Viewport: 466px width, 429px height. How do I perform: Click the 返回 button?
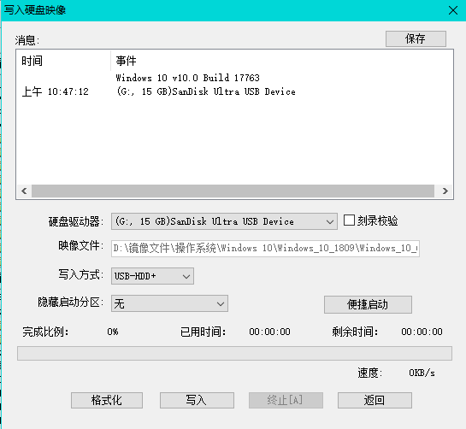(x=375, y=400)
